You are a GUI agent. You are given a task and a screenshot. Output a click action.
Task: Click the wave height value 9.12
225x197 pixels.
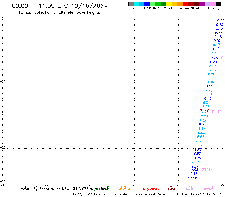tap(209, 86)
